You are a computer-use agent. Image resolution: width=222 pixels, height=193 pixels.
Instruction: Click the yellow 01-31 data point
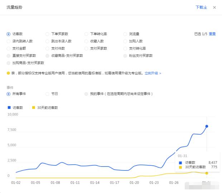click(207, 173)
